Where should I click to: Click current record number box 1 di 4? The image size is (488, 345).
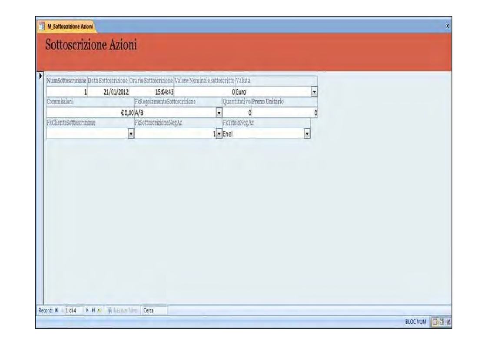point(74,310)
